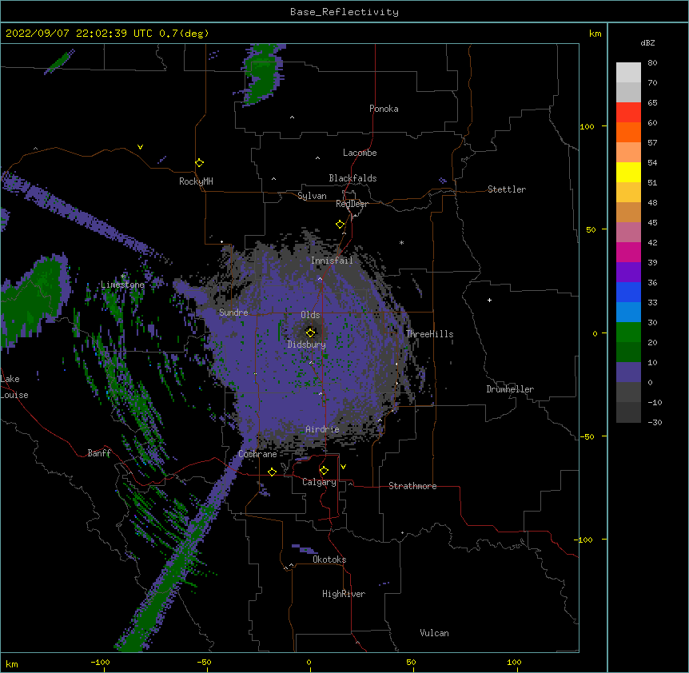Select the radar site diamond between Olds and Didsbury
Viewport: 689px width, 673px height.
(311, 333)
